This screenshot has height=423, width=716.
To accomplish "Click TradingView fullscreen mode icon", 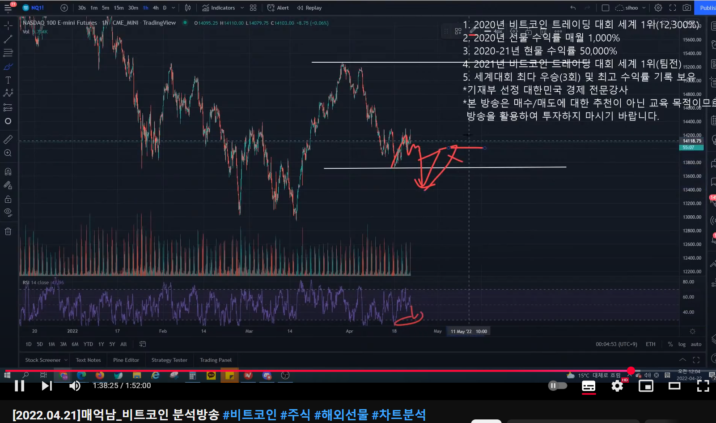I will 672,8.
